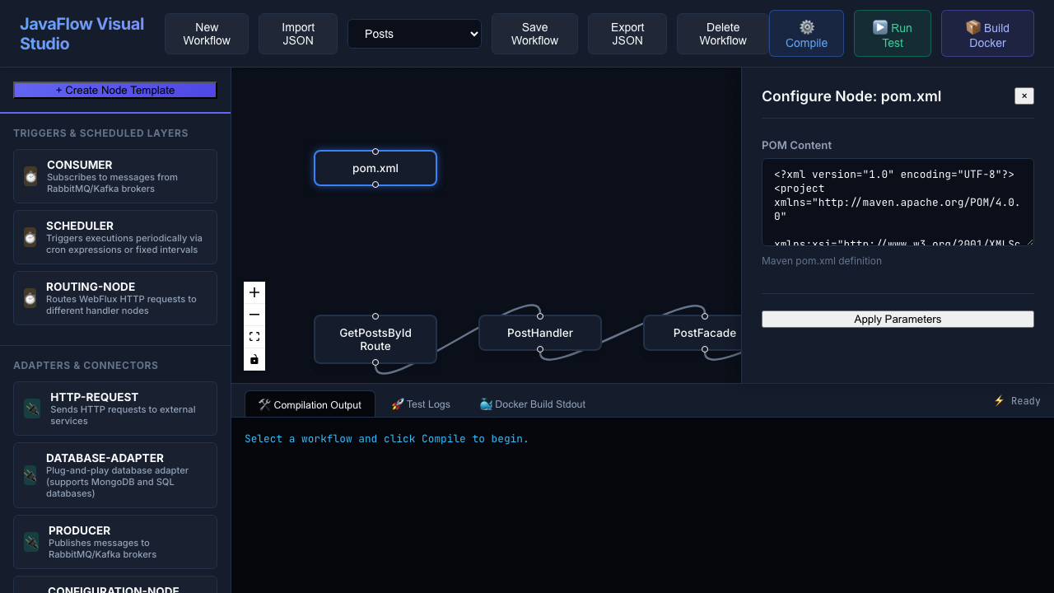The image size is (1054, 593).
Task: Click the Adapters & Connectors heading
Action: [x=86, y=366]
